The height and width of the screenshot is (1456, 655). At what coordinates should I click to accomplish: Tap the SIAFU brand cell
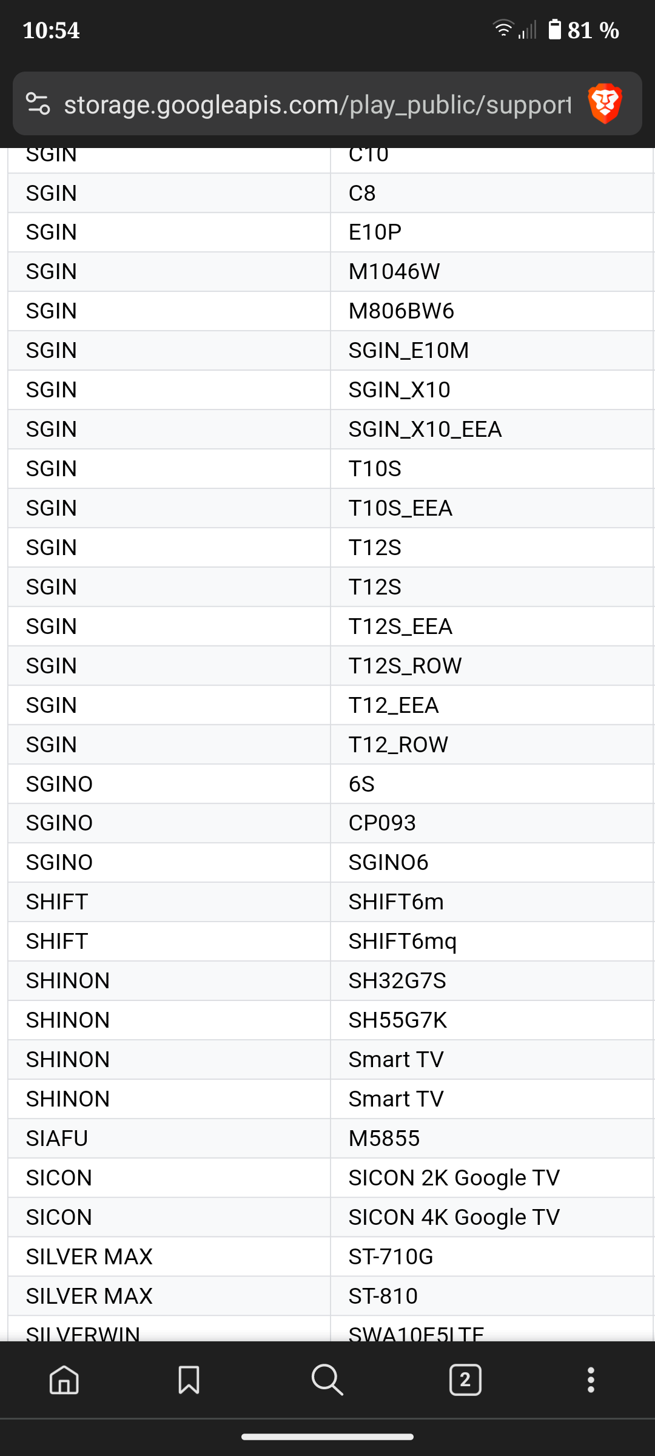pos(57,1138)
